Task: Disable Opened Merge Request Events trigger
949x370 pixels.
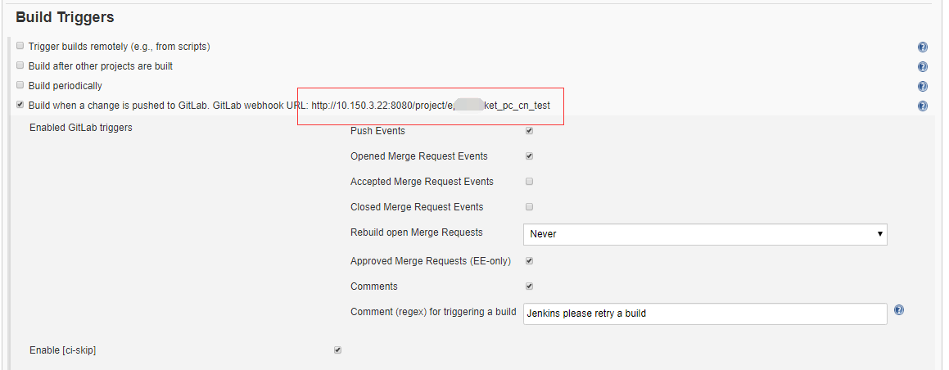Action: [530, 156]
